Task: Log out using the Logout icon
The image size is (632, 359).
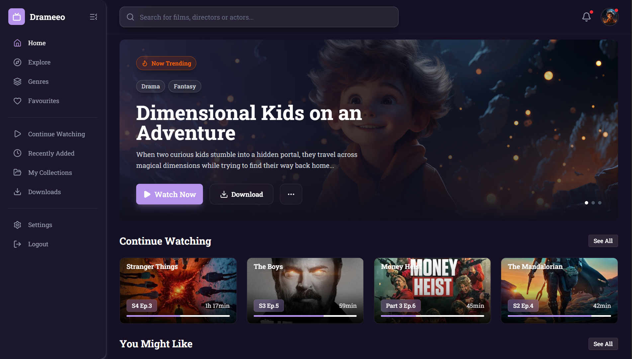Action: [x=17, y=244]
